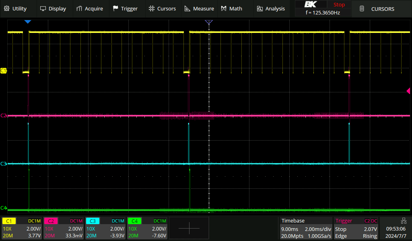The width and height of the screenshot is (412, 241).
Task: Click the Analysis magnifier icon
Action: coord(260,9)
